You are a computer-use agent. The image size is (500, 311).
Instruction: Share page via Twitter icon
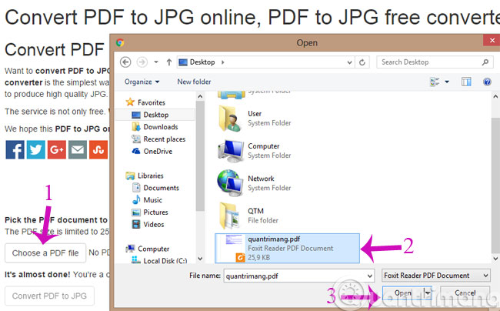coord(35,149)
